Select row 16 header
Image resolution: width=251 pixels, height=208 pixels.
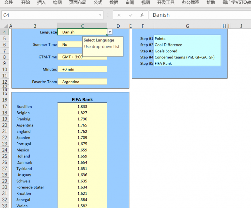click(x=5, y=100)
